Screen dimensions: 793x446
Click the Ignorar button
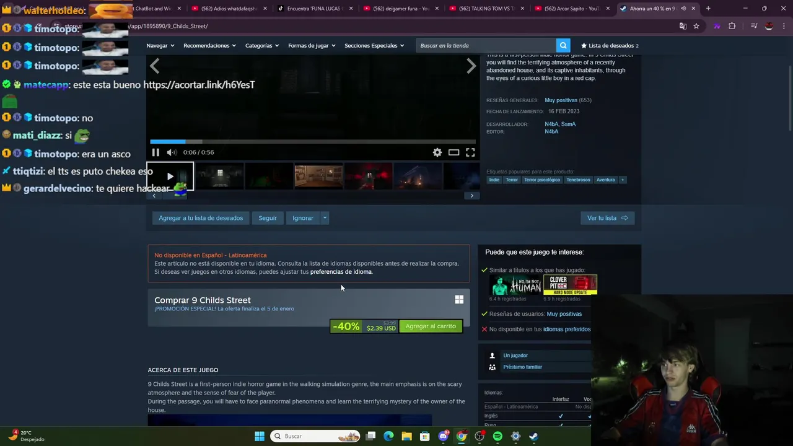pos(303,218)
